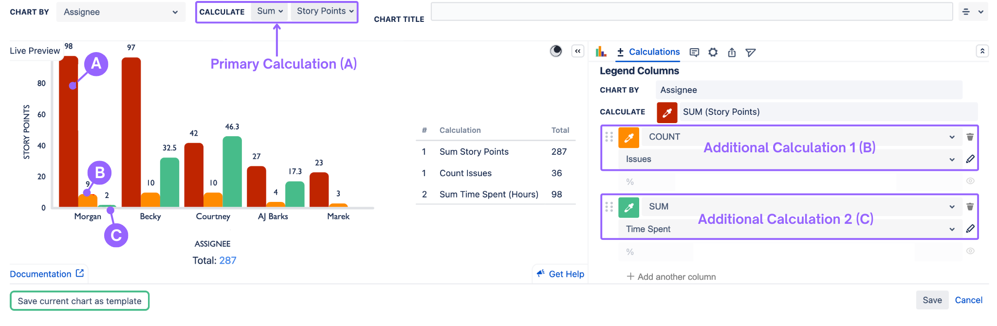This screenshot has width=997, height=326.
Task: Delete the COUNT Issues calculation with trash icon
Action: (x=970, y=137)
